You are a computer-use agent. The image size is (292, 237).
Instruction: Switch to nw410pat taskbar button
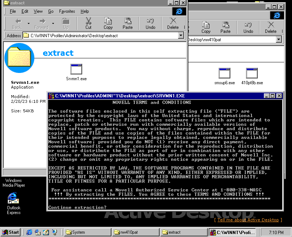pos(136,232)
